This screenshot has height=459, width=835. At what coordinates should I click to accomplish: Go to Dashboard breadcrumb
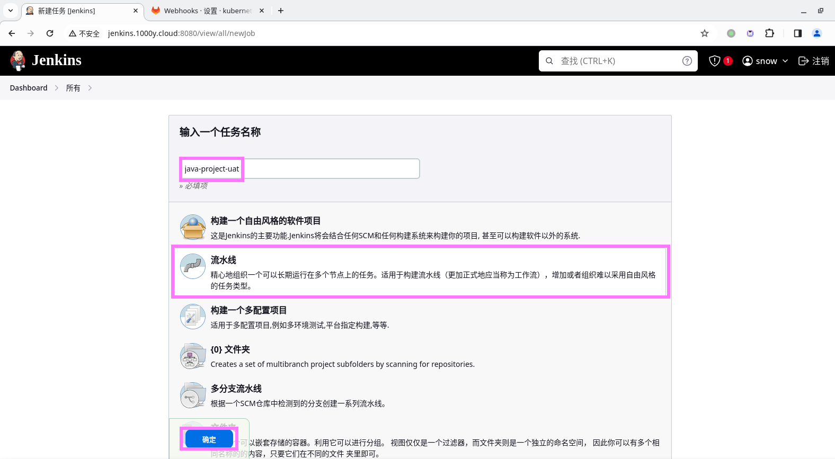tap(29, 88)
